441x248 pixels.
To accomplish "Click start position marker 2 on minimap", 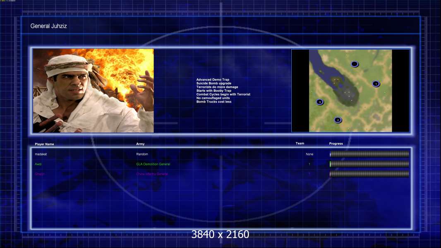I will click(338, 120).
